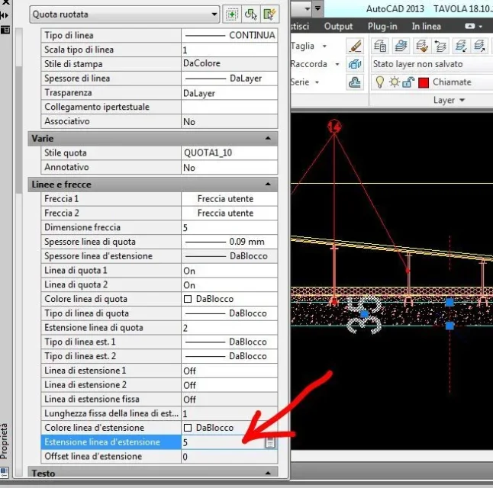
Task: Open the palette properties menu icon
Action: tap(5, 30)
